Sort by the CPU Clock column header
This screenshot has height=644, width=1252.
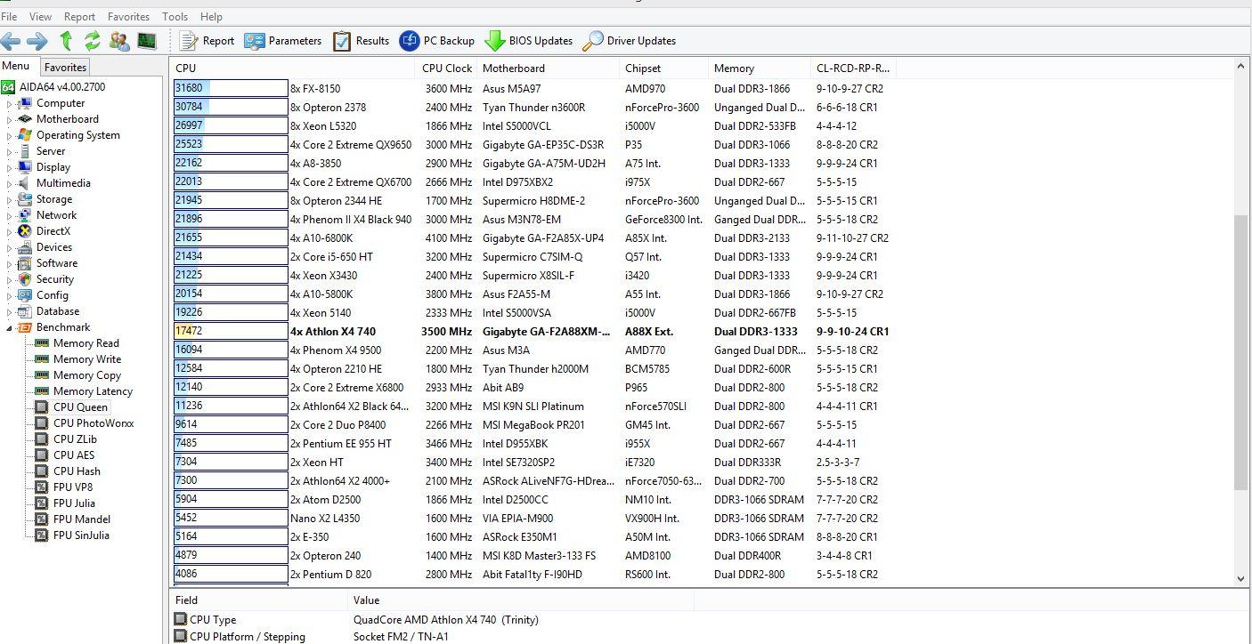pos(447,68)
